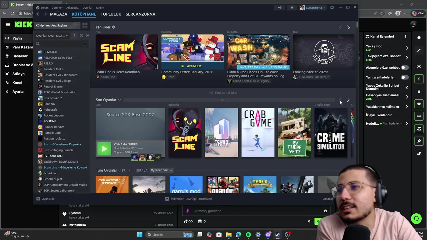This screenshot has height=240, width=427.
Task: Click the broadcast signal icon in Kick sidebar
Action: 419,116
